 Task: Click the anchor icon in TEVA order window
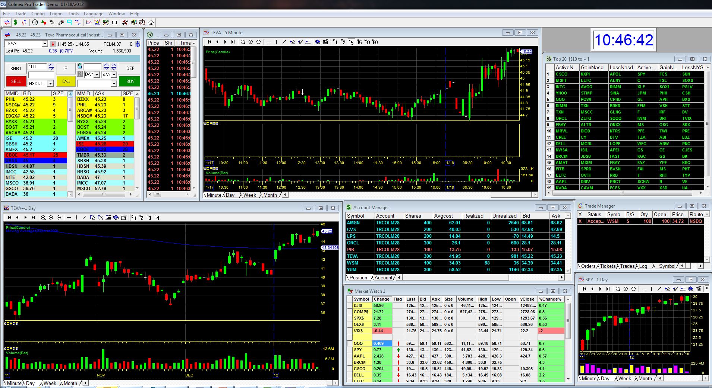[x=137, y=44]
